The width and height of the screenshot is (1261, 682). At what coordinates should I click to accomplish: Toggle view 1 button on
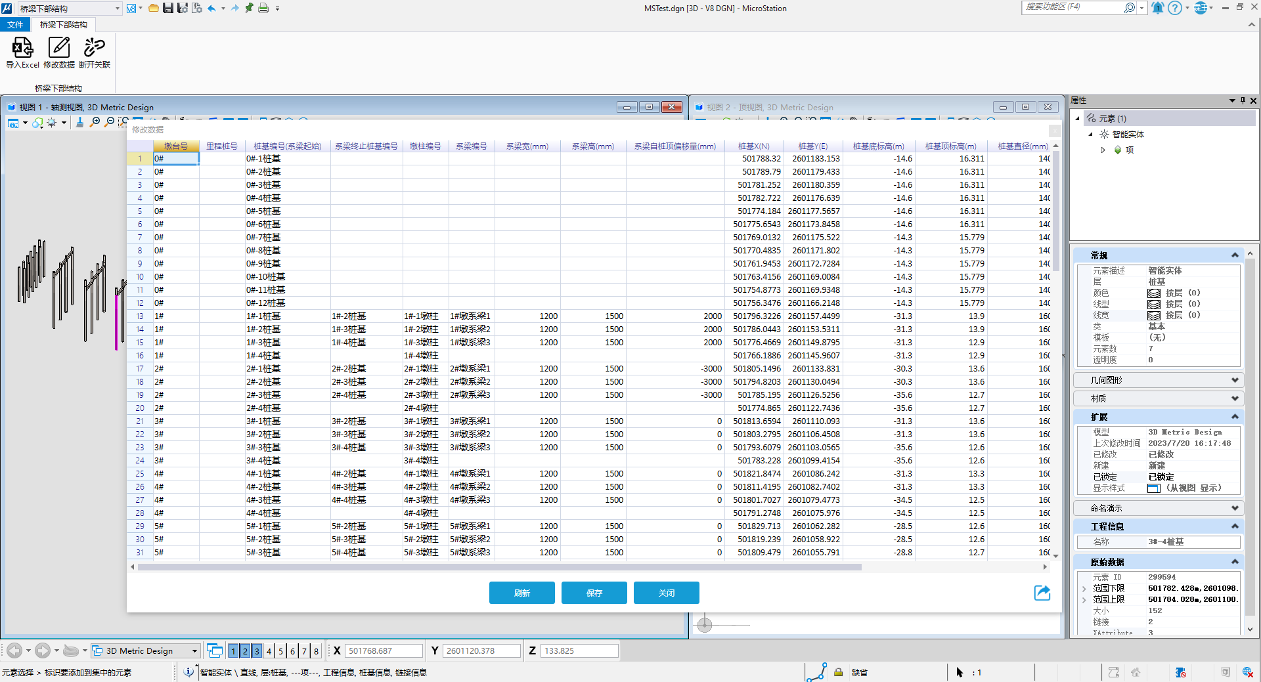tap(233, 650)
